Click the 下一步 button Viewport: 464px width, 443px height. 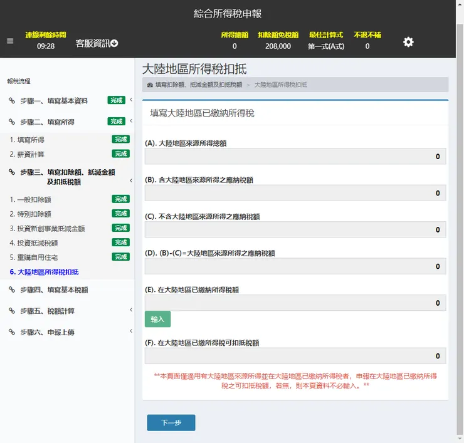pyautogui.click(x=171, y=422)
